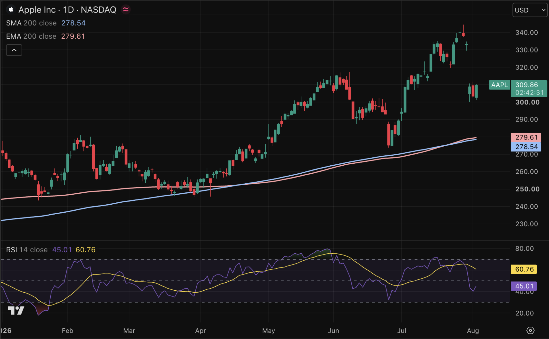The width and height of the screenshot is (549, 339).
Task: Click the bold 300.00 price axis tick
Action: click(x=527, y=102)
